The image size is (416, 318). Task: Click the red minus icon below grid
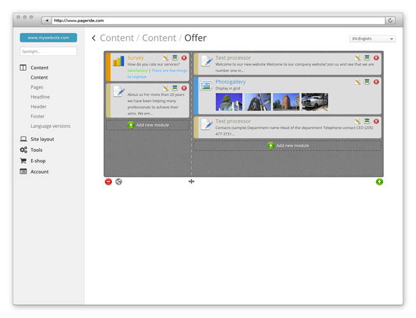point(108,182)
